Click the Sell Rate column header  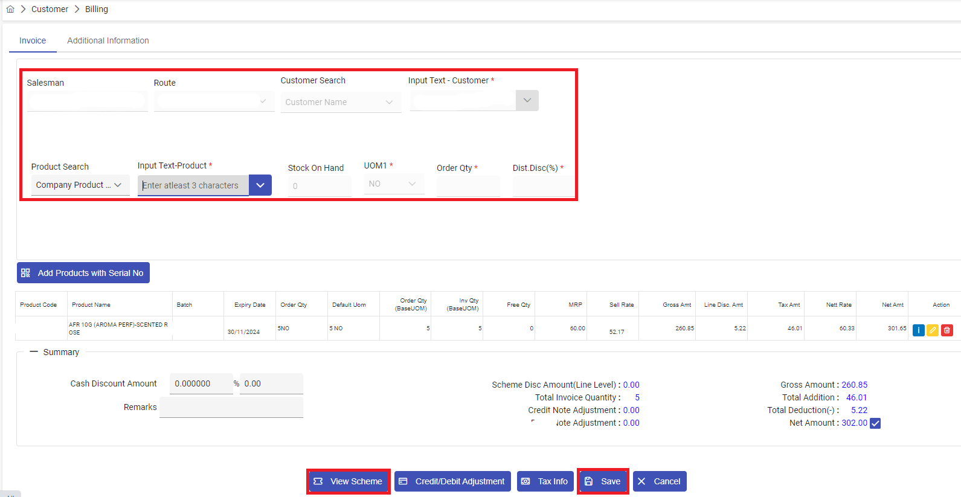tap(622, 305)
